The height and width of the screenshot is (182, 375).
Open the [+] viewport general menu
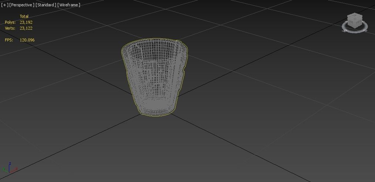tap(4, 5)
